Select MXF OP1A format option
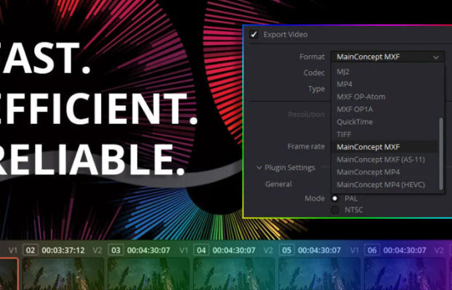Screen dimensions: 452x290 coord(355,109)
